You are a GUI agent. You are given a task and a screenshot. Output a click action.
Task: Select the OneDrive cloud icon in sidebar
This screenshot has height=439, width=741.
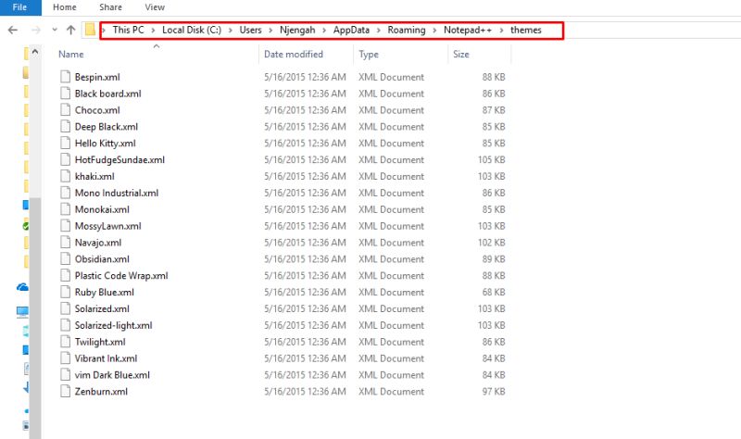[22, 287]
